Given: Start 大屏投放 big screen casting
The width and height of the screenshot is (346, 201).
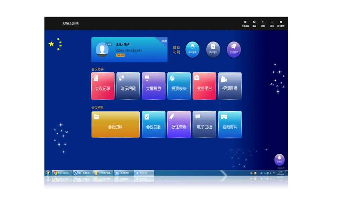Looking at the screenshot, I should pyautogui.click(x=154, y=86).
